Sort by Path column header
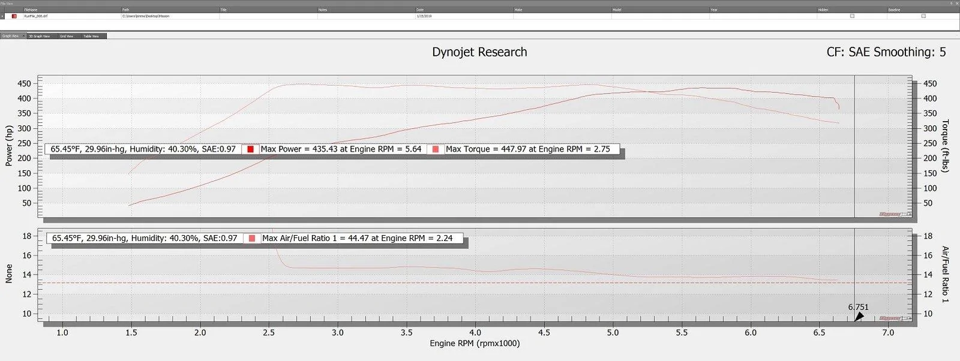 tap(170, 10)
